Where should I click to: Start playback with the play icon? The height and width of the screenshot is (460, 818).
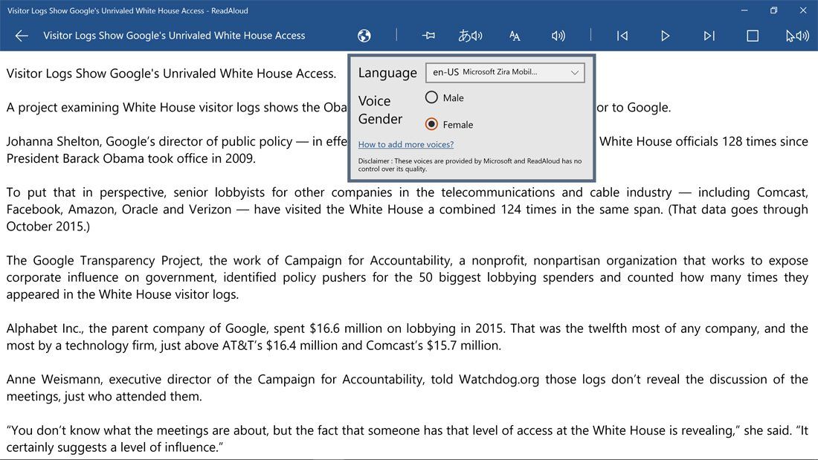665,35
